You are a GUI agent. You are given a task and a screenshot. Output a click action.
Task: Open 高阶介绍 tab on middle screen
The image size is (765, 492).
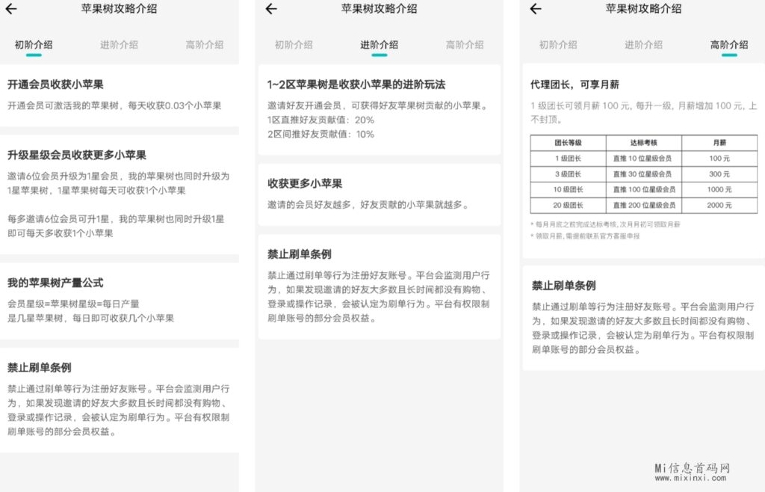[465, 45]
